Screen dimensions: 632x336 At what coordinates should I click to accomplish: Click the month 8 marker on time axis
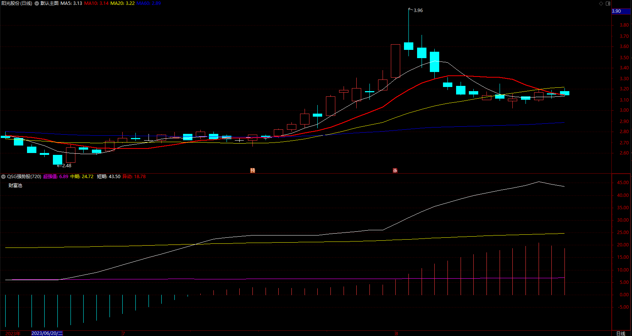(397, 333)
